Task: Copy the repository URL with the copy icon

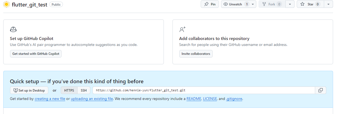Action: pos(321,90)
